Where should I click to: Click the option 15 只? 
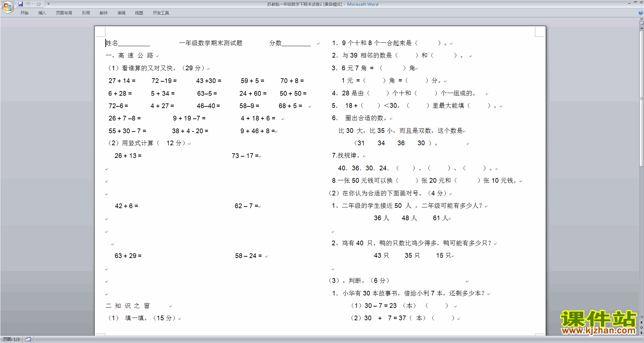coord(443,255)
